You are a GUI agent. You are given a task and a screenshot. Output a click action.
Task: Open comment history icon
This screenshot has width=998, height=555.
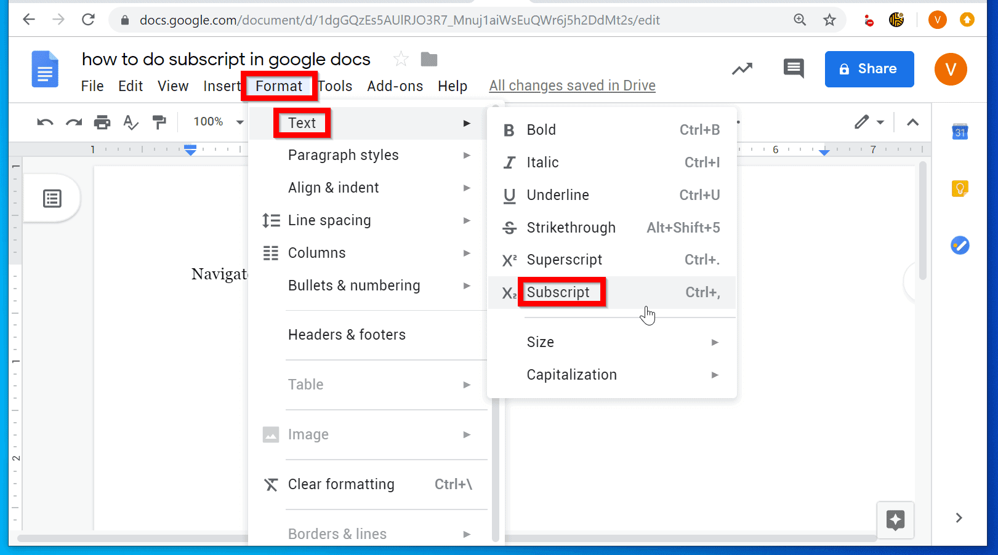tap(794, 68)
